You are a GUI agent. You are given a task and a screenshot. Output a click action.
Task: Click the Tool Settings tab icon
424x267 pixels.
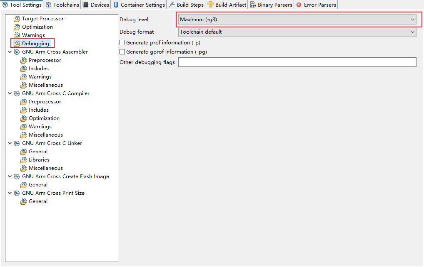5,5
